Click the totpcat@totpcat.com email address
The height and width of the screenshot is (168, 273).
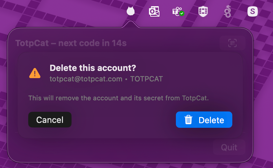[x=86, y=79]
